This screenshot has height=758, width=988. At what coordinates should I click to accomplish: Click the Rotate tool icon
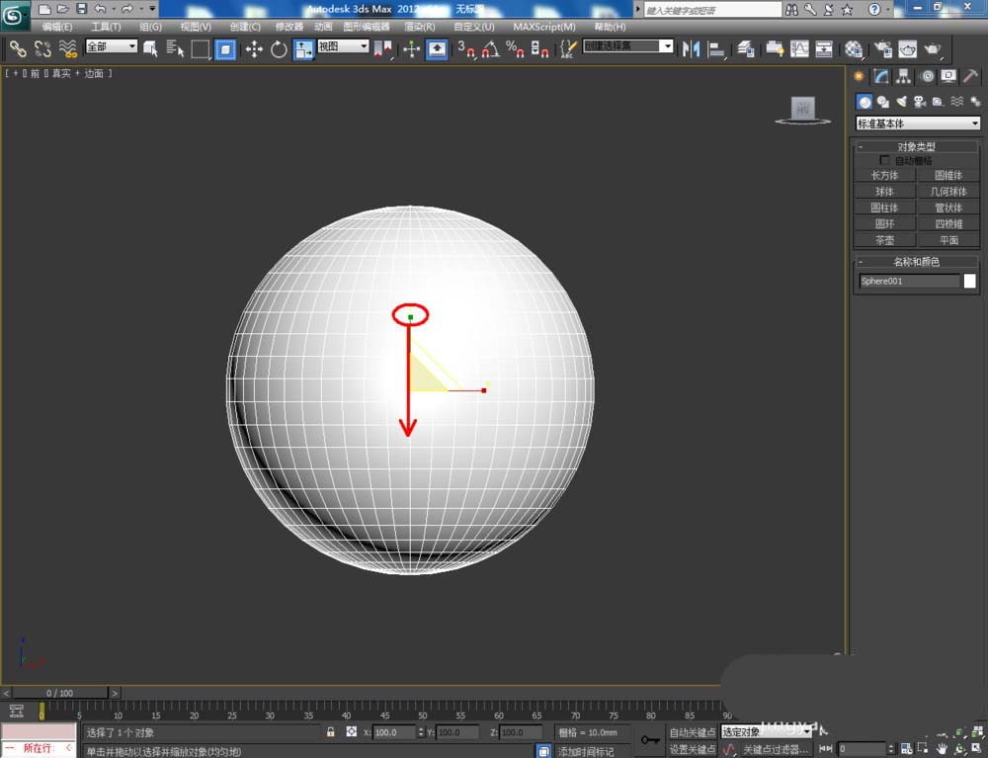tap(279, 48)
